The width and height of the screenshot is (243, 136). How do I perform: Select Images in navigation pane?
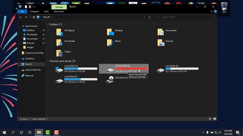[x=30, y=47]
